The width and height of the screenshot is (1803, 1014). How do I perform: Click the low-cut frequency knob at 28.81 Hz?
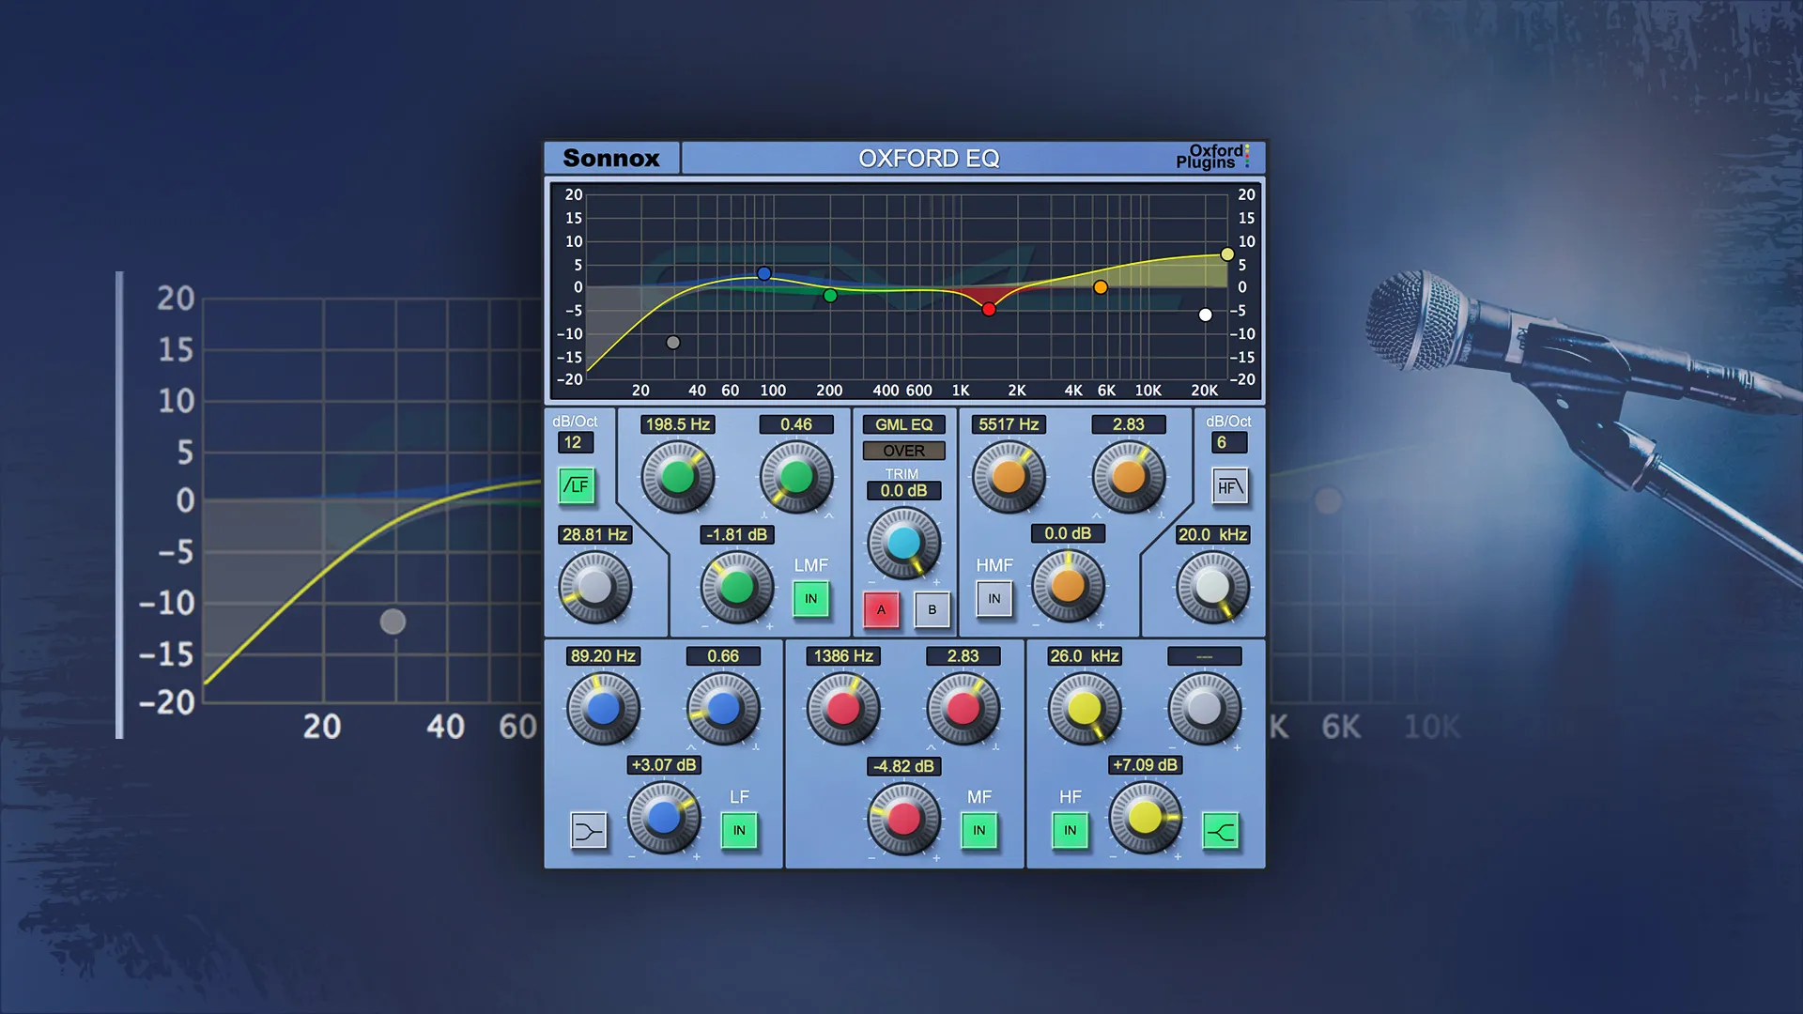[x=595, y=587]
